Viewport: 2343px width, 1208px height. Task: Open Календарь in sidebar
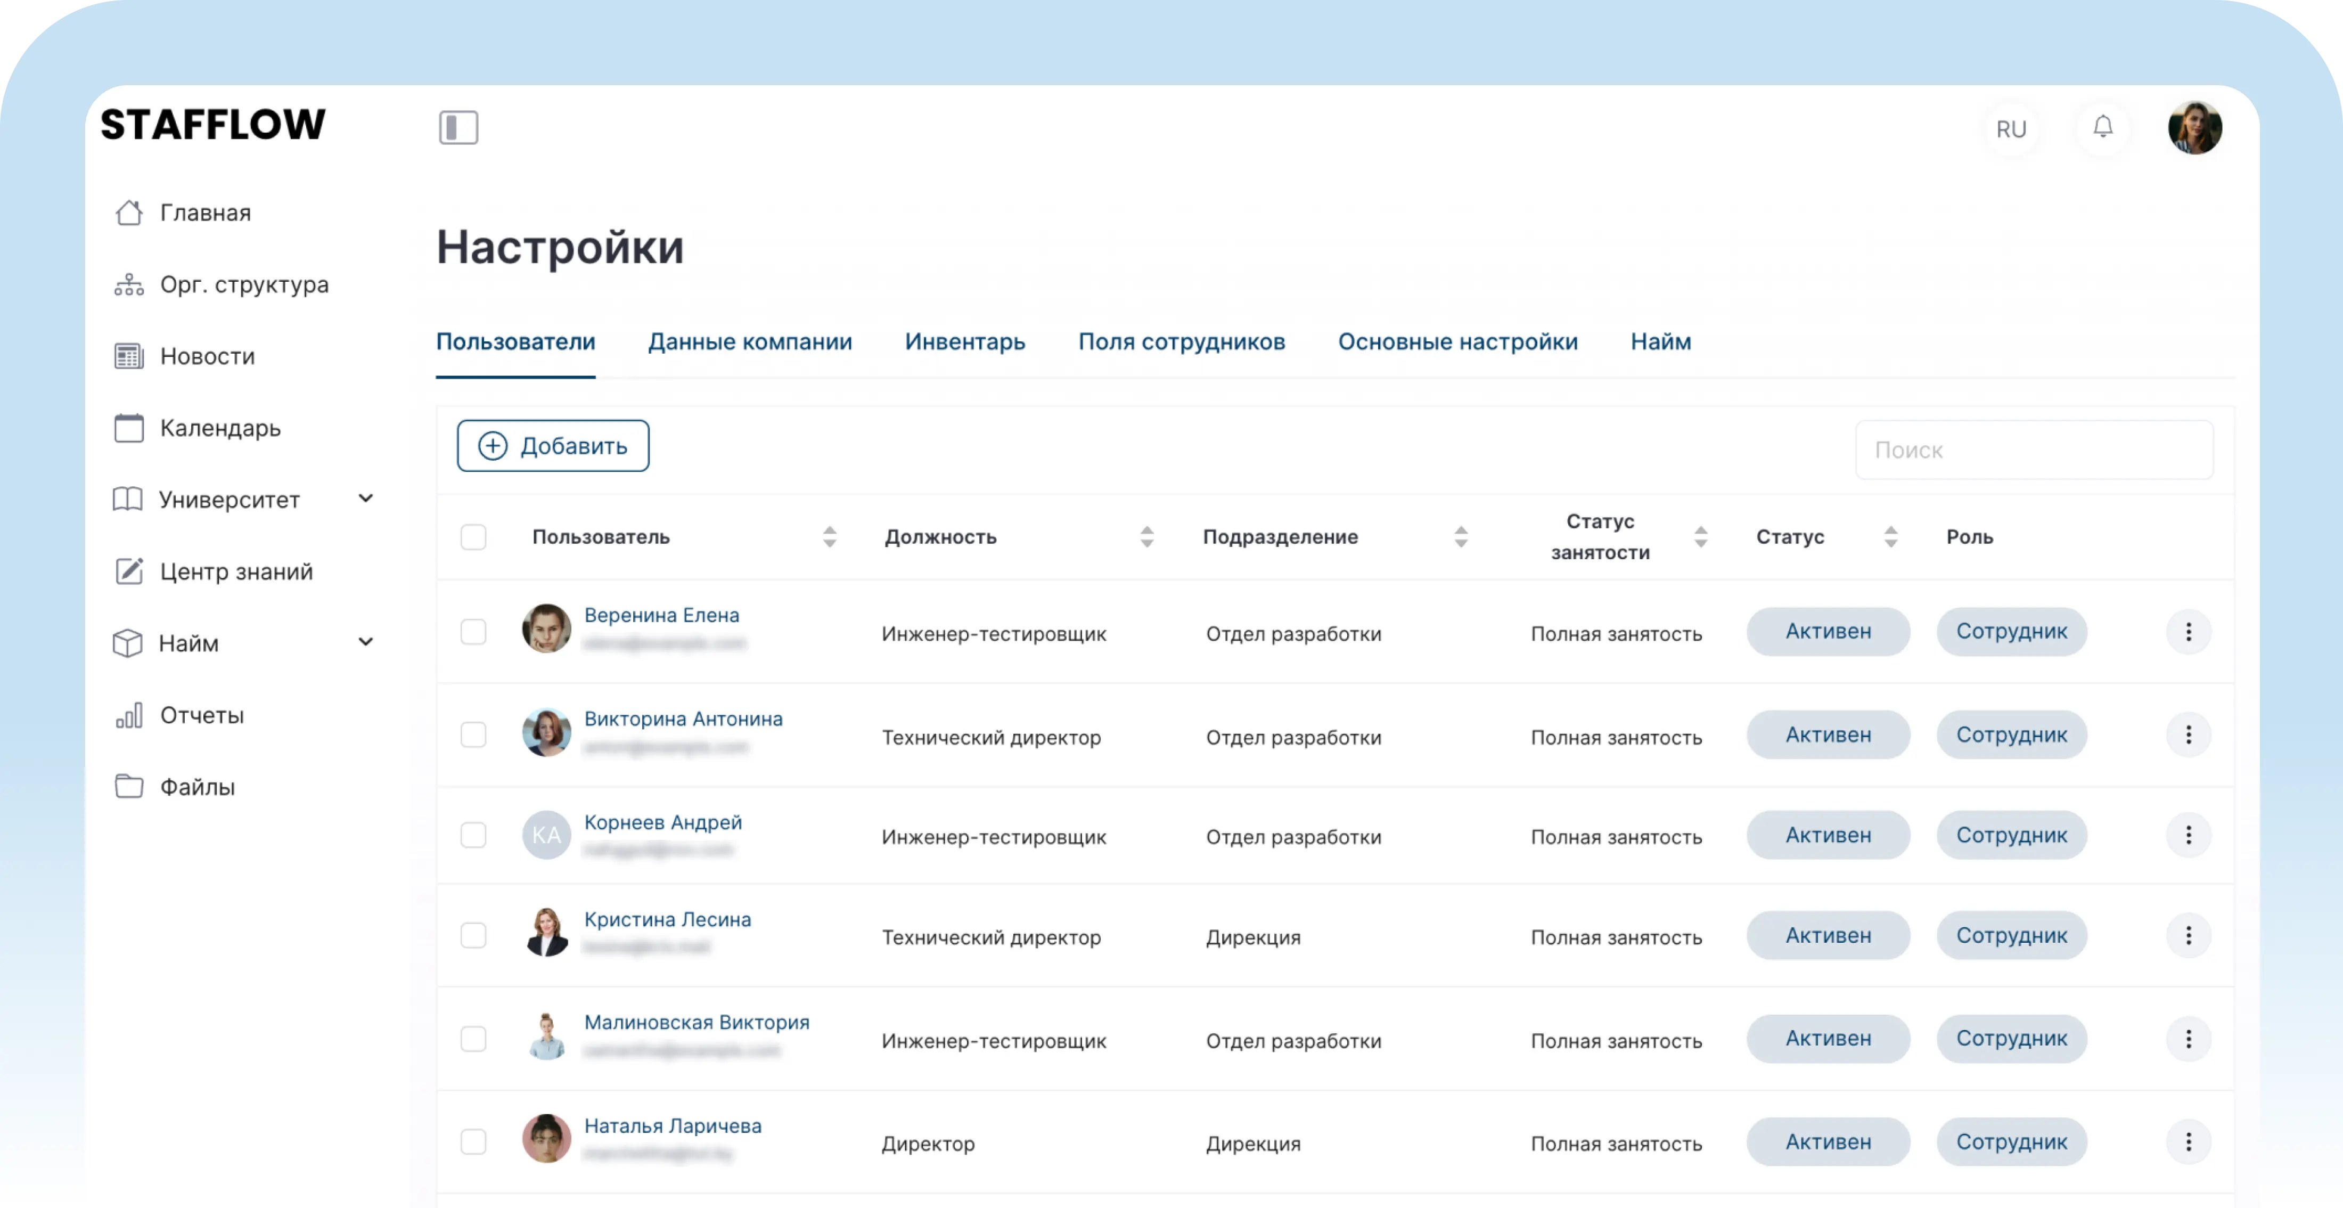[198, 428]
